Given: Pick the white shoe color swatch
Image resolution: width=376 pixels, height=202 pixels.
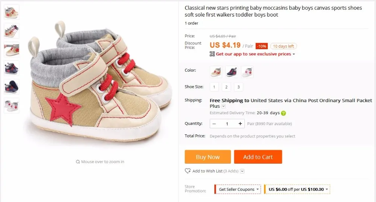Looking at the screenshot, I should pos(247,72).
